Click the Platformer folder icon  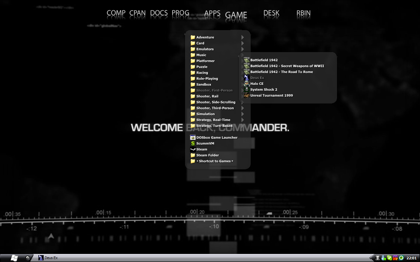[x=193, y=61]
